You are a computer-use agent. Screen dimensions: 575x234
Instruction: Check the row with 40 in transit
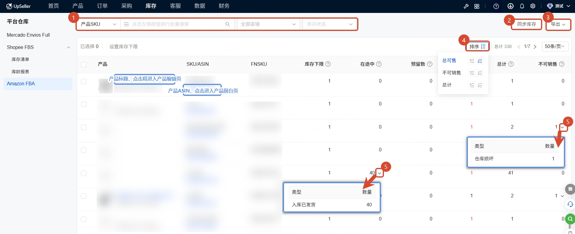(x=84, y=173)
